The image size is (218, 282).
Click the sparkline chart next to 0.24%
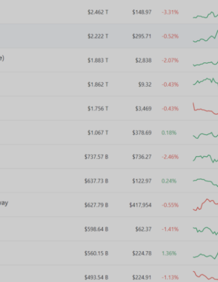click(205, 183)
